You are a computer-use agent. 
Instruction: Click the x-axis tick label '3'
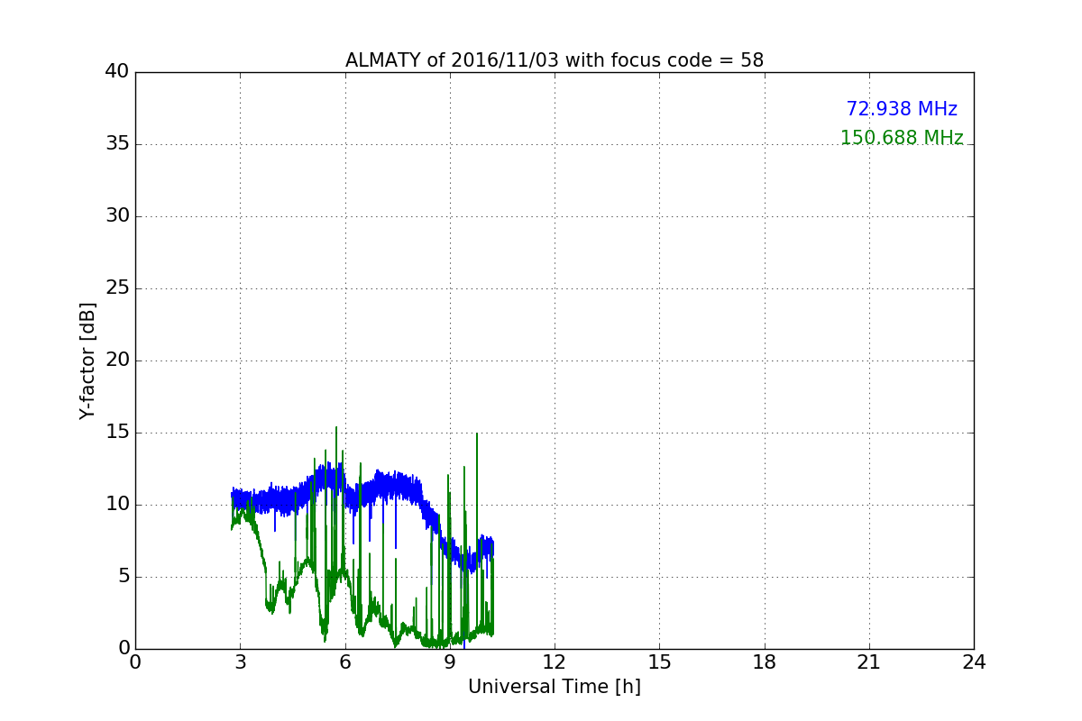(x=240, y=662)
